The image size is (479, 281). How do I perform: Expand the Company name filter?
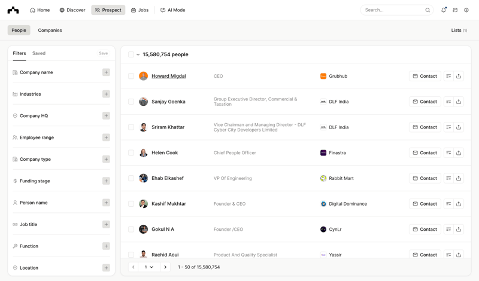click(x=106, y=72)
